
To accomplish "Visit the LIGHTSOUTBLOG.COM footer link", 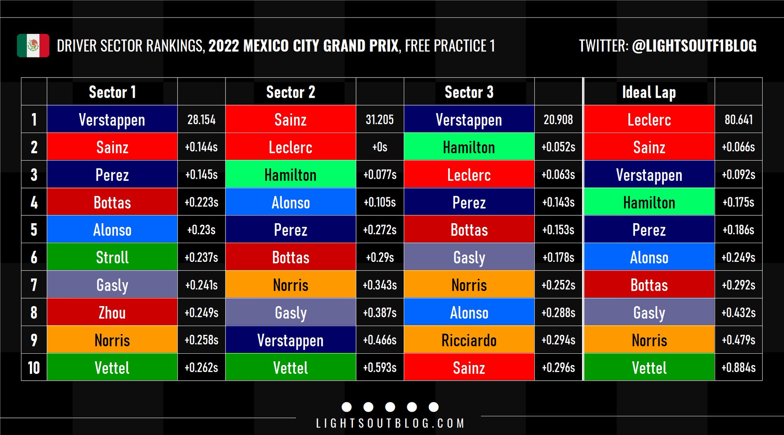I will coord(390,424).
